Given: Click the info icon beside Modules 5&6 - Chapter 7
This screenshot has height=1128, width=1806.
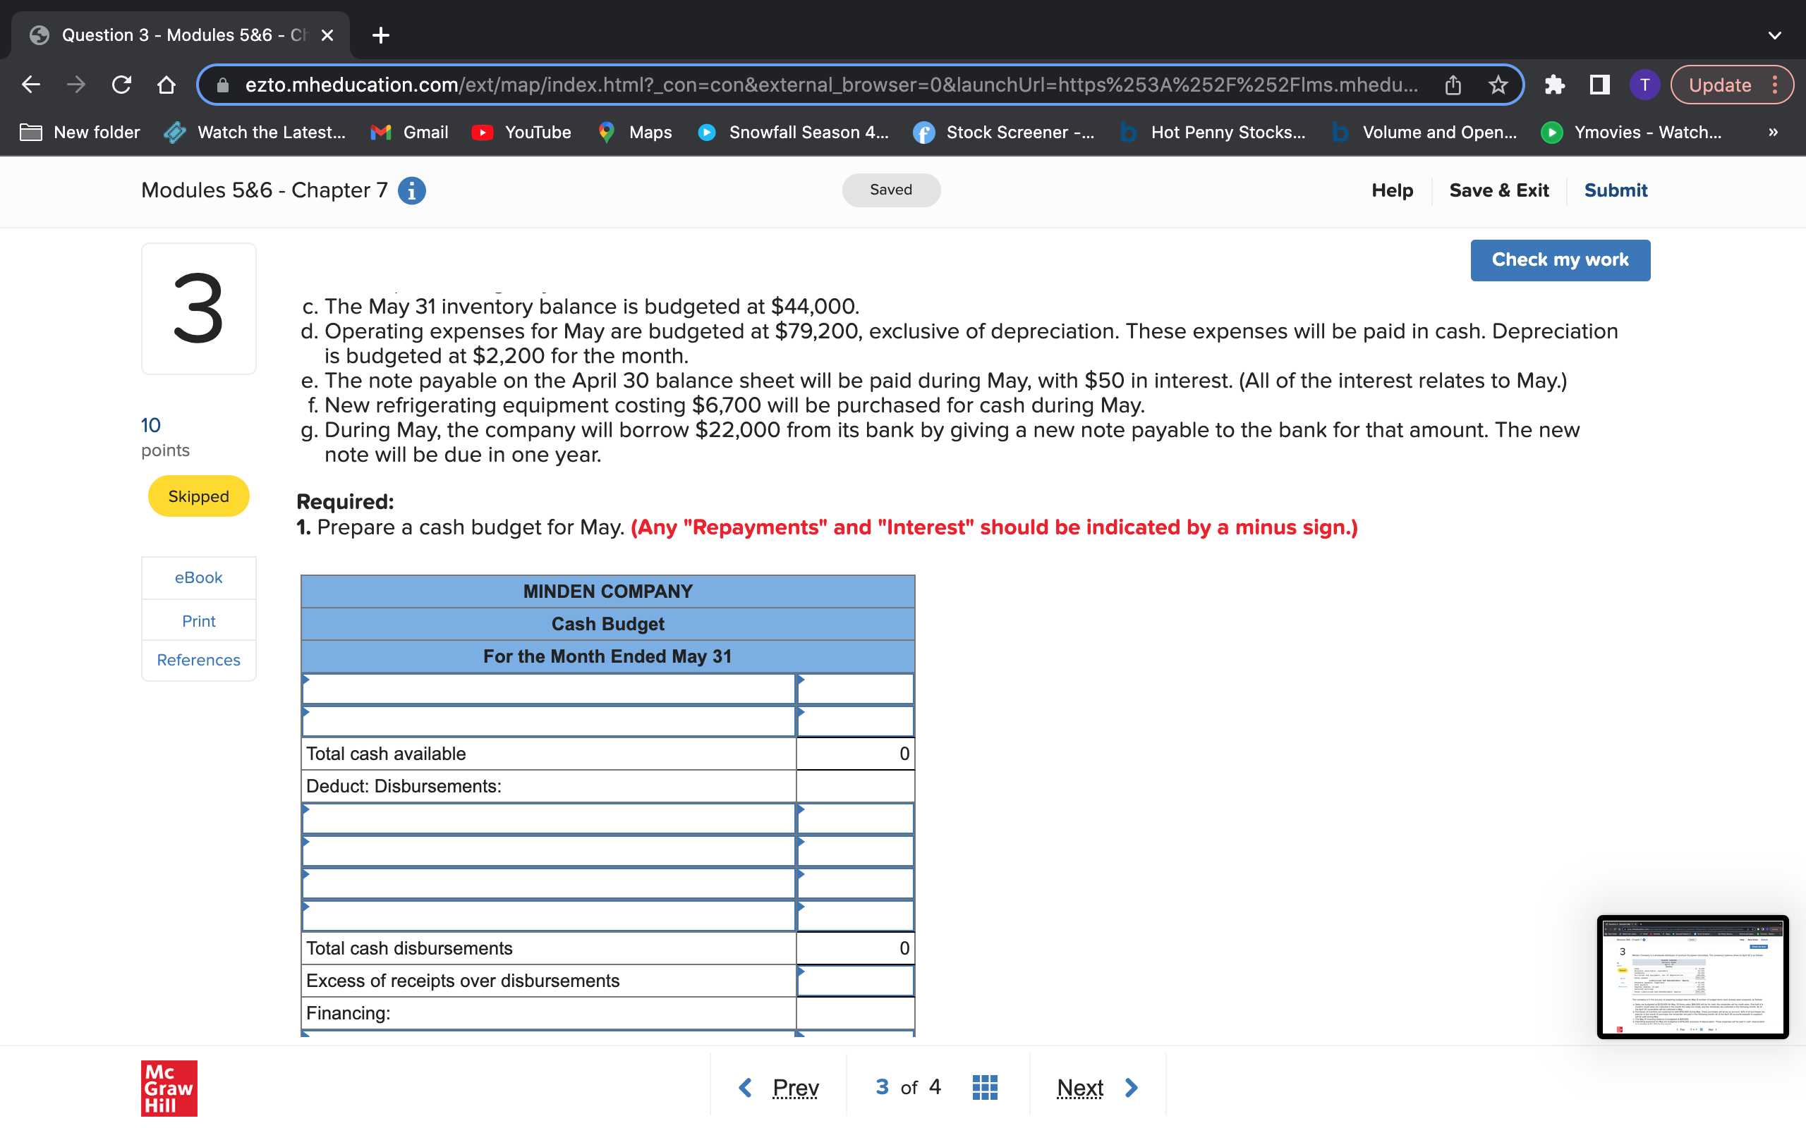Looking at the screenshot, I should (x=411, y=190).
